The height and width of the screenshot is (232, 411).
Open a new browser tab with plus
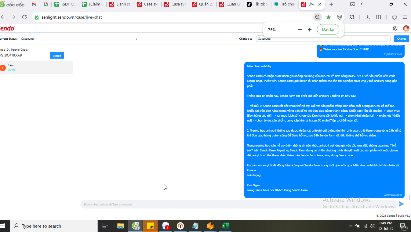click(x=331, y=4)
